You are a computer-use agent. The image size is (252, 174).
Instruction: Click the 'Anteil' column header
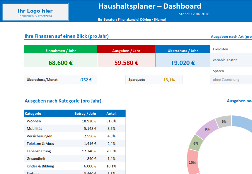click(111, 114)
